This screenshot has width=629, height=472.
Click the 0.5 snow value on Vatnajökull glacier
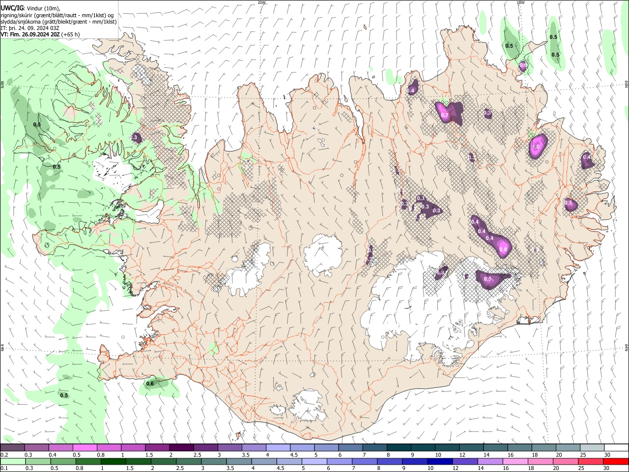tap(488, 279)
